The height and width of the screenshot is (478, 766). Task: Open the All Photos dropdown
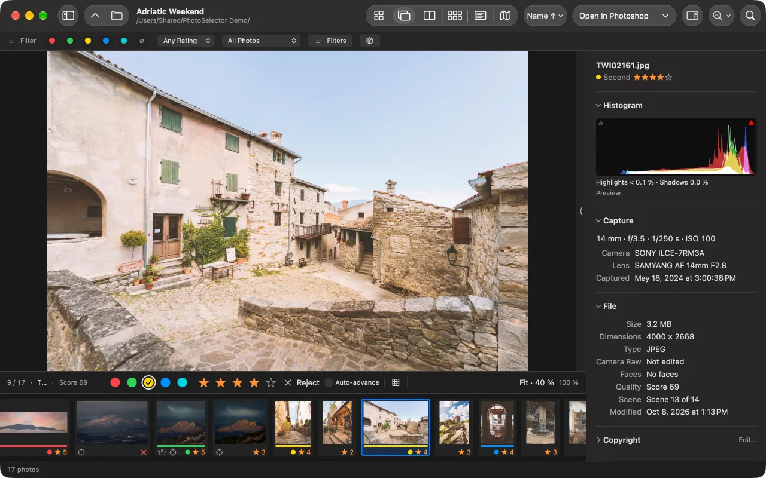click(262, 41)
